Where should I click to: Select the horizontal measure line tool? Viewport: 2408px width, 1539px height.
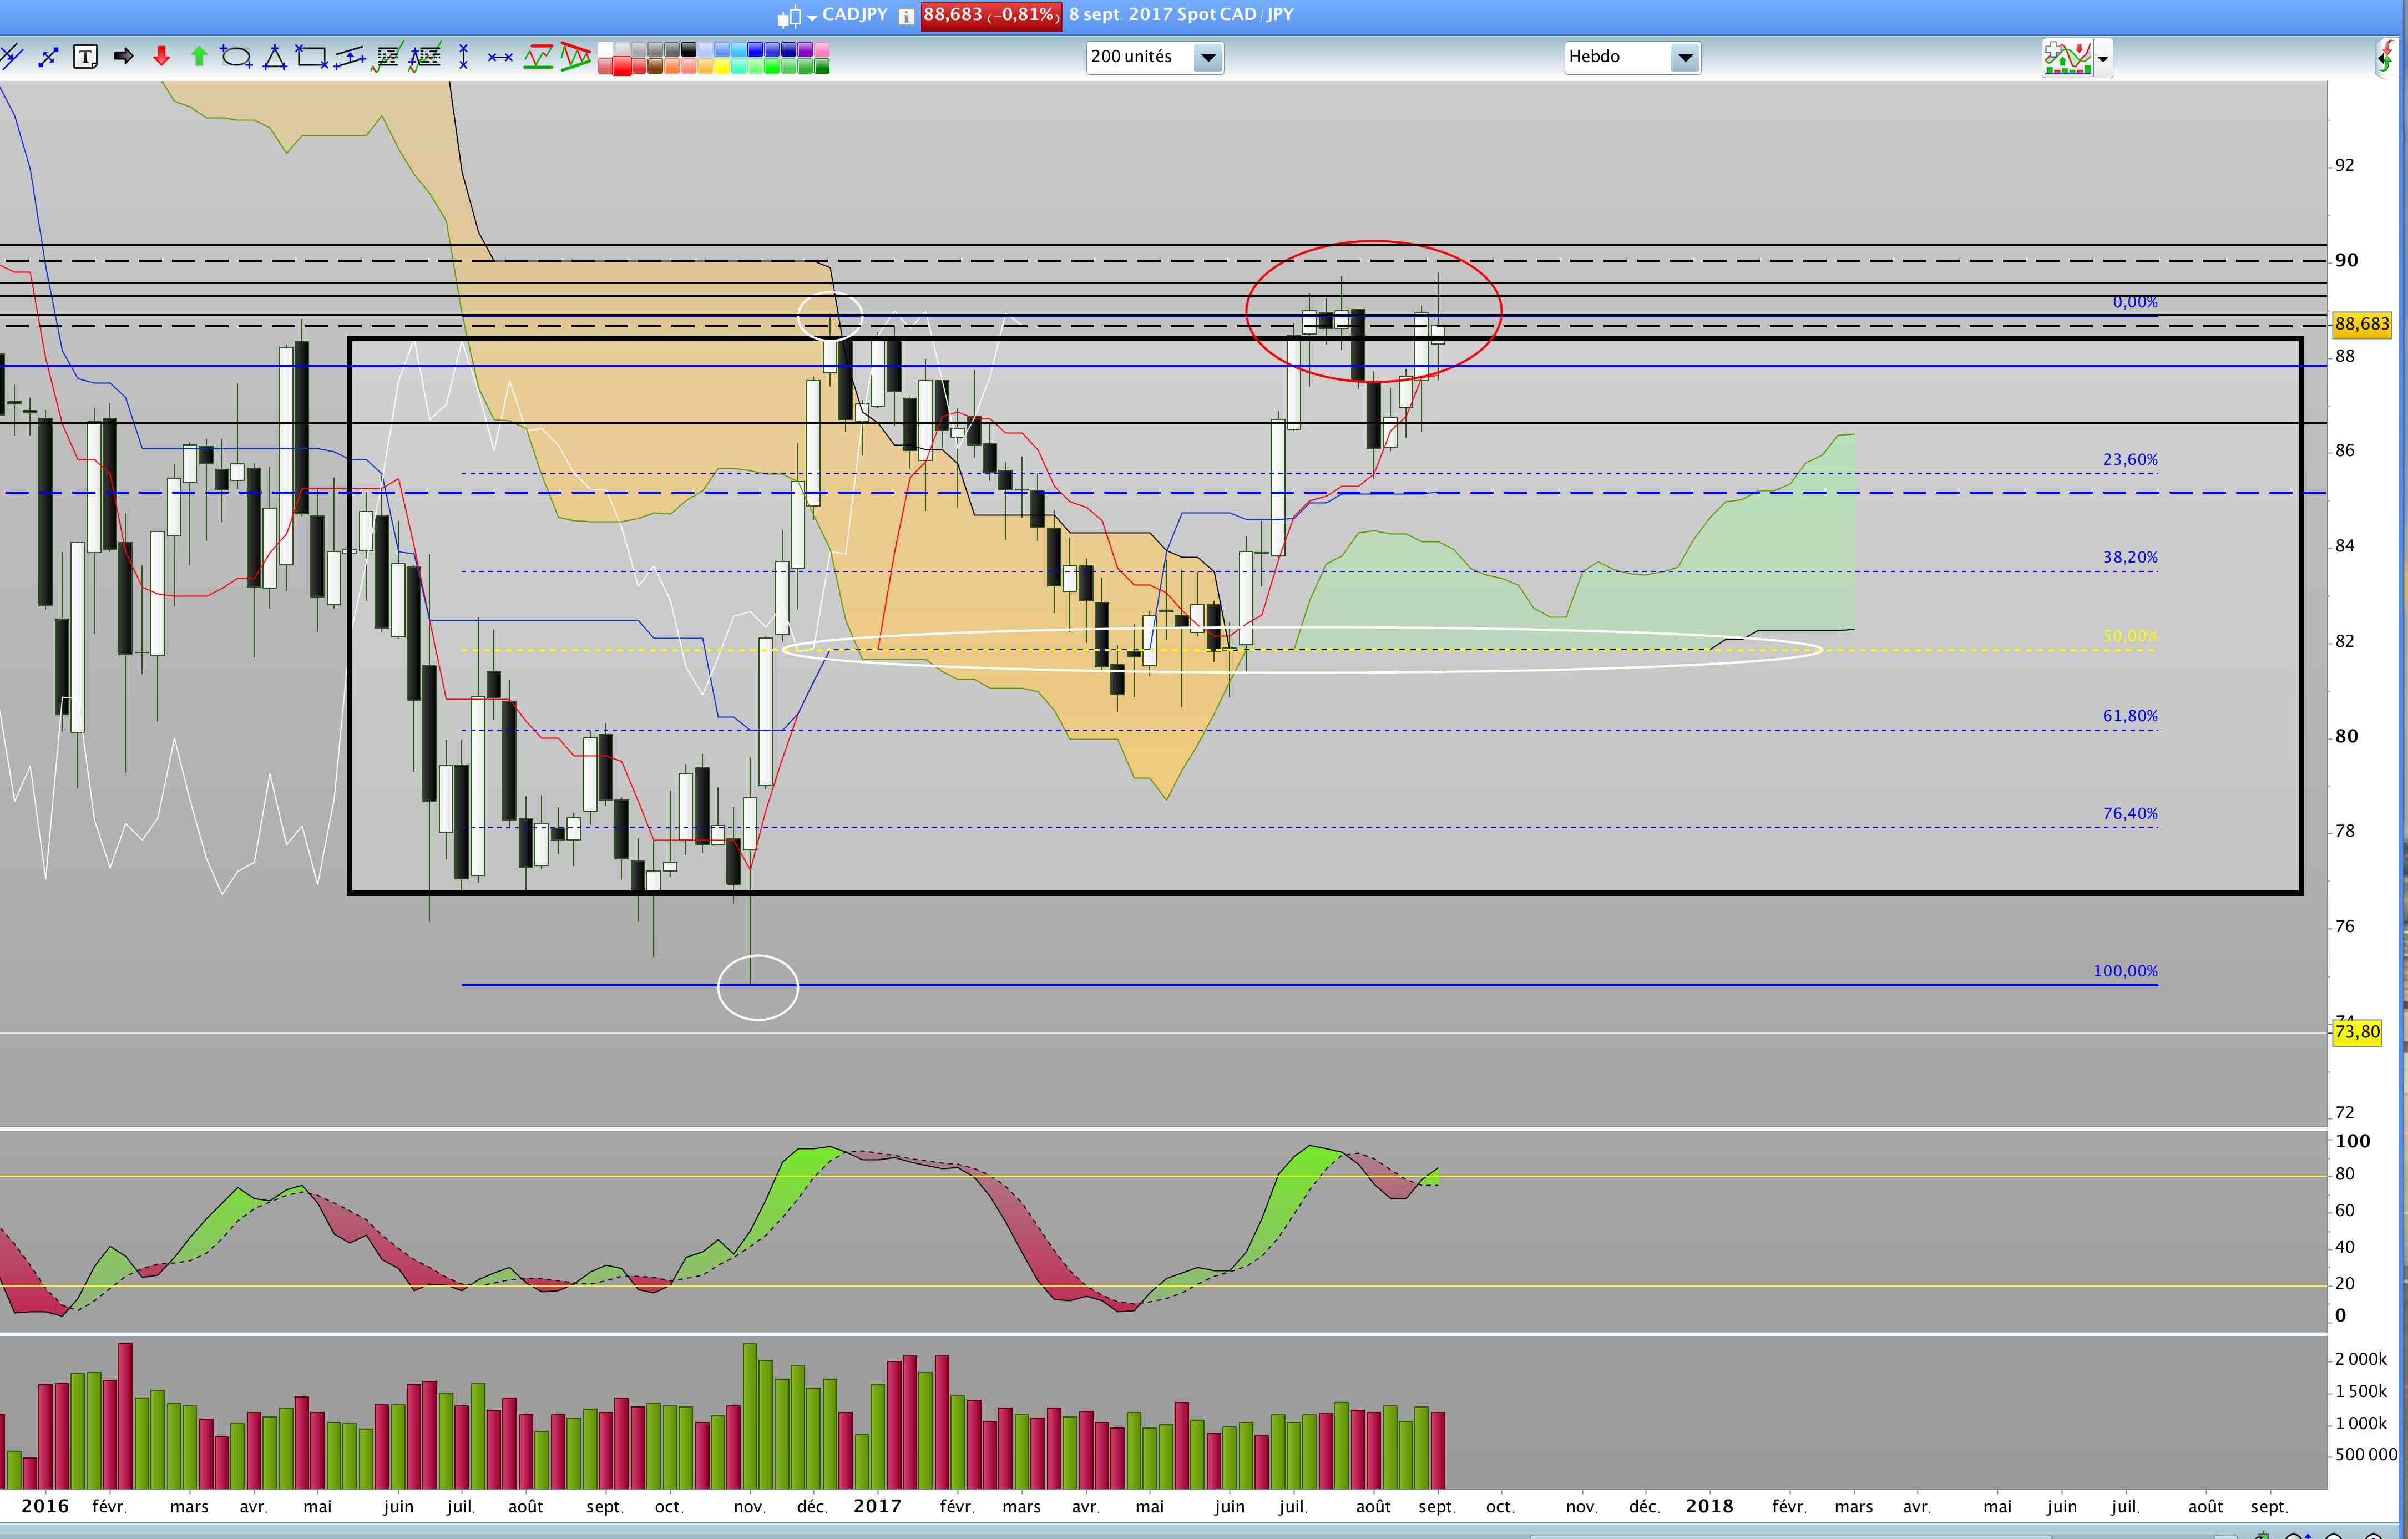(x=500, y=57)
